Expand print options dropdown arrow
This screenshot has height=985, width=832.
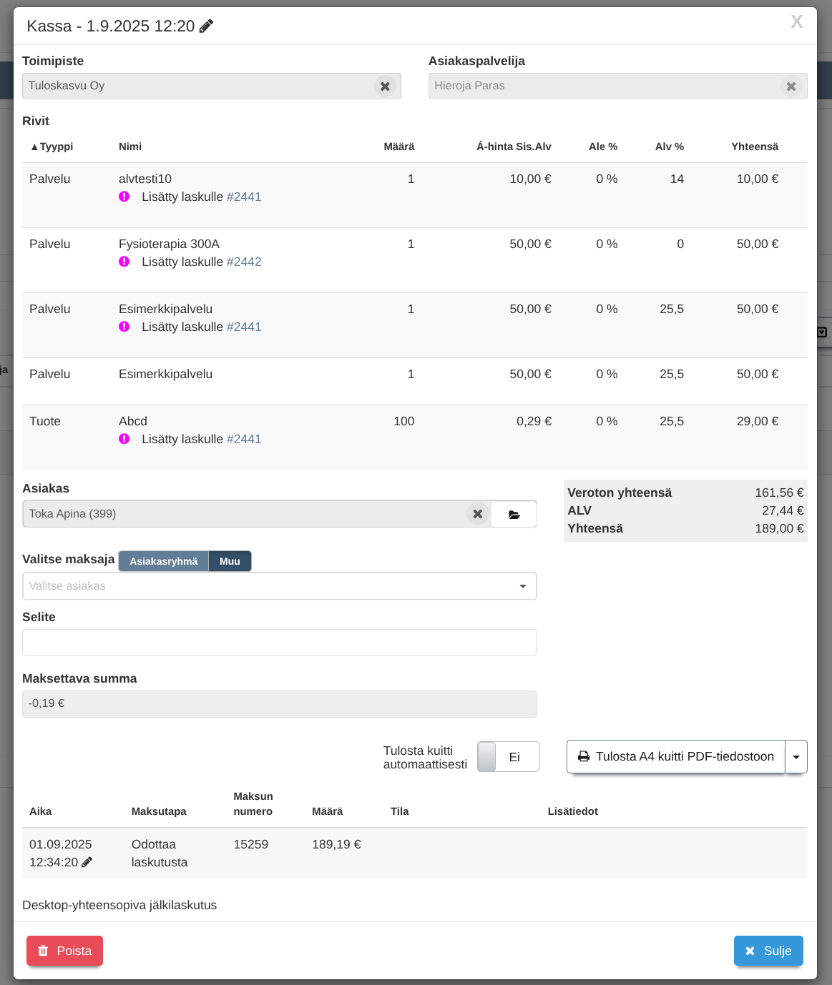pos(796,757)
